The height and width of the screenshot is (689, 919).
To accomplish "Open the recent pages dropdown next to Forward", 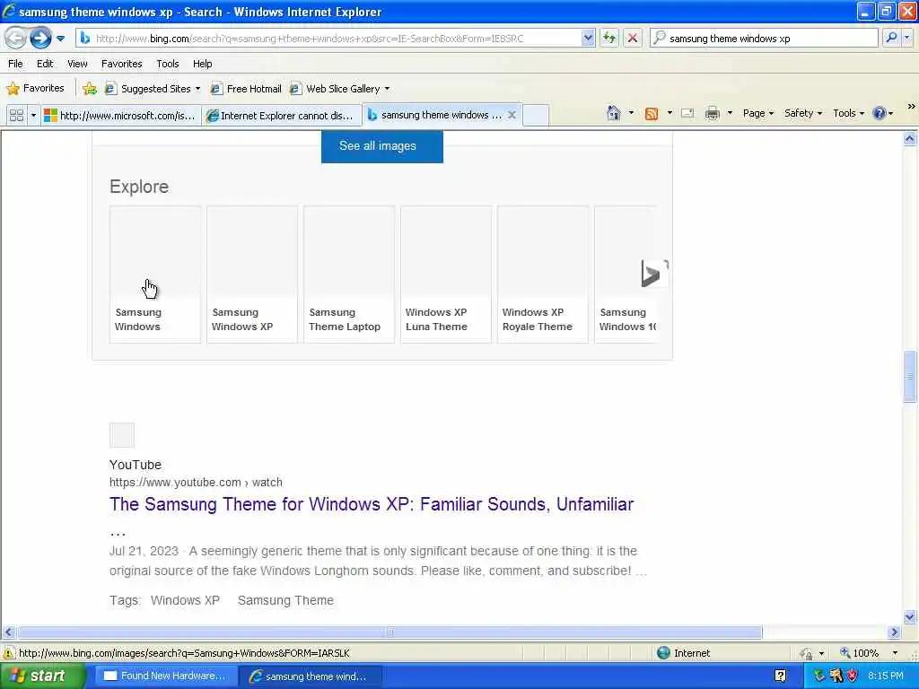I will click(x=60, y=39).
